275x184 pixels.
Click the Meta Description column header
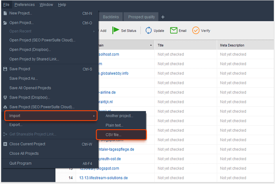232,46
